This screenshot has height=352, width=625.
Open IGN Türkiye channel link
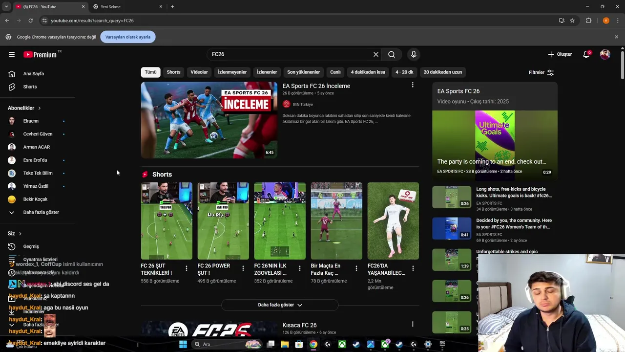(x=304, y=104)
